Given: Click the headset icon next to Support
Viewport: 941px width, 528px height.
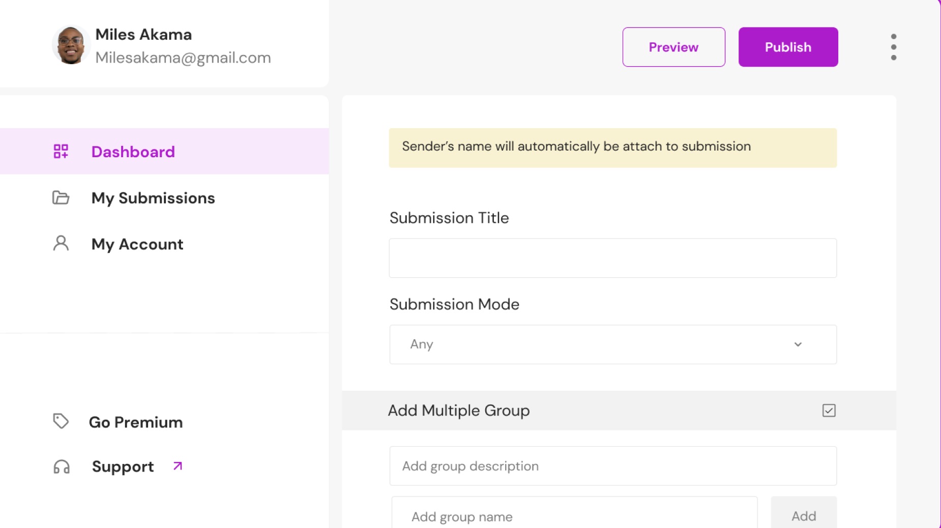Looking at the screenshot, I should point(61,466).
